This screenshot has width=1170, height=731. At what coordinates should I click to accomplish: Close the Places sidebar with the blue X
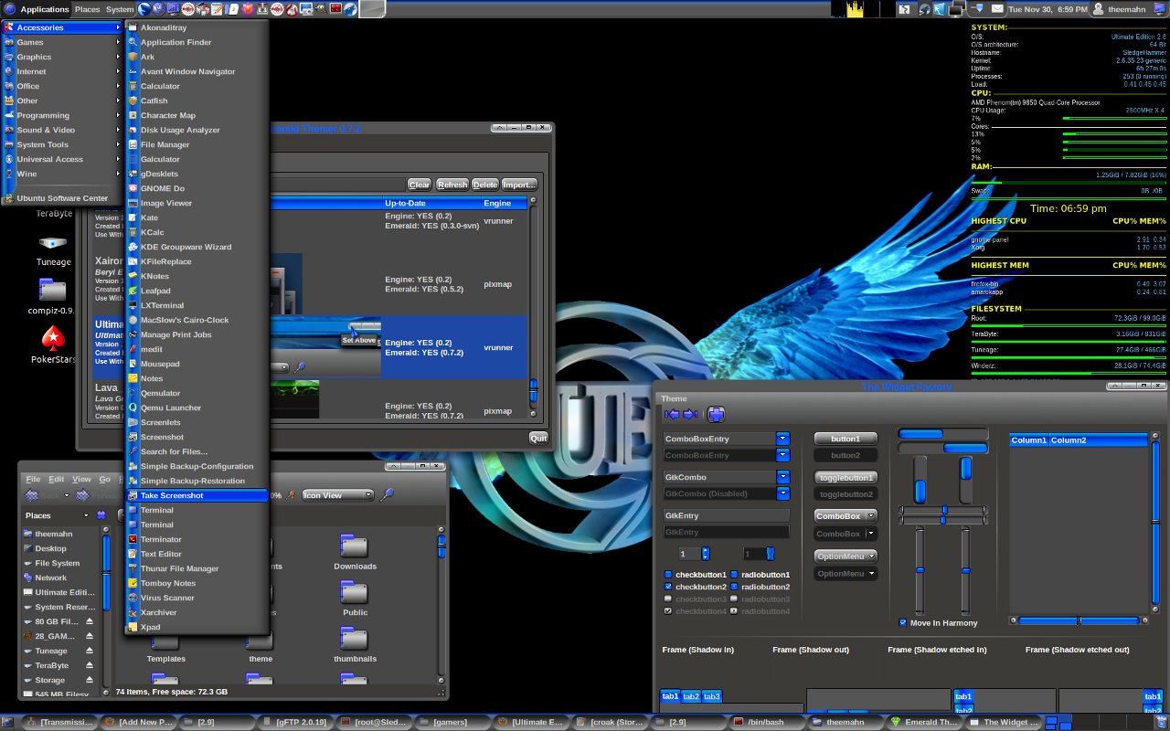click(101, 515)
